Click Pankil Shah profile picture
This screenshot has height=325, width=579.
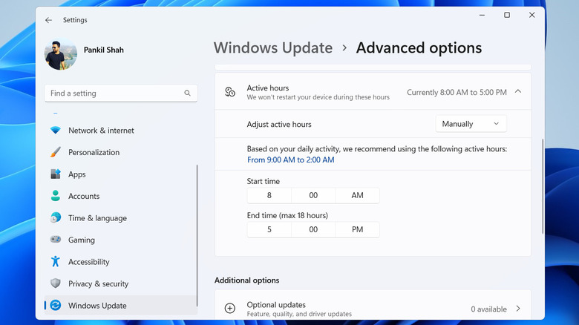click(60, 55)
